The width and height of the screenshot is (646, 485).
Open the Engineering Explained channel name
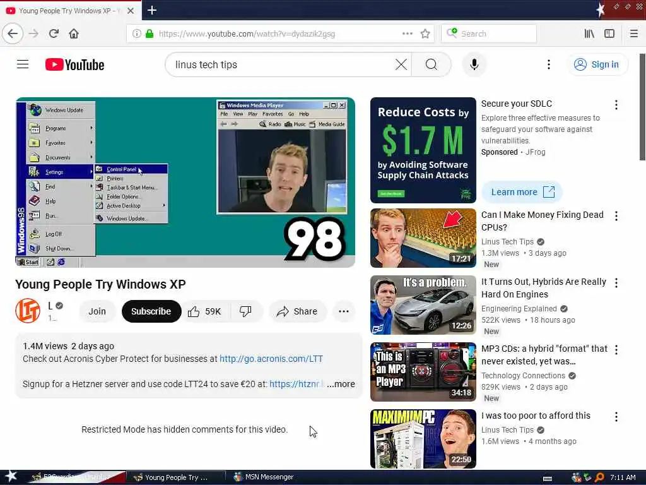pyautogui.click(x=519, y=308)
